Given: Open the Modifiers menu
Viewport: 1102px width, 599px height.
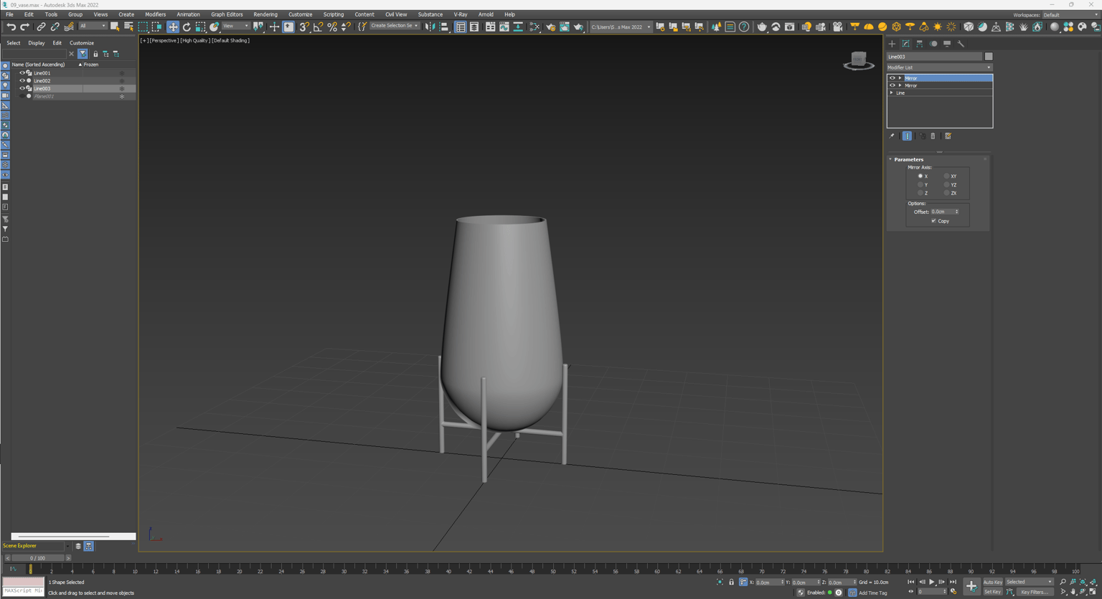Looking at the screenshot, I should click(x=155, y=14).
